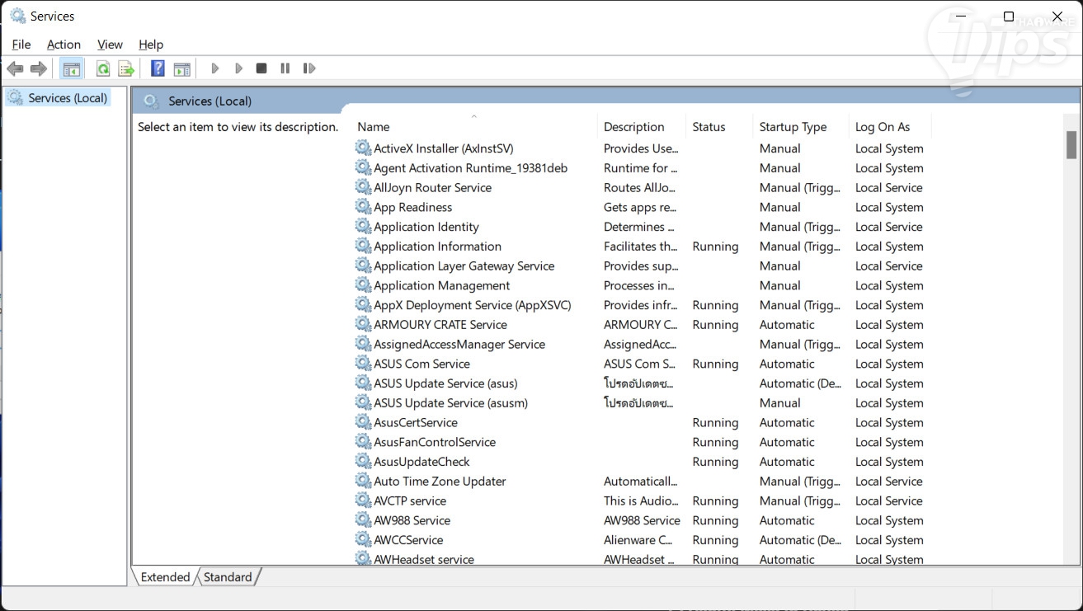Sort by the Name column header
The width and height of the screenshot is (1083, 611).
(x=374, y=127)
